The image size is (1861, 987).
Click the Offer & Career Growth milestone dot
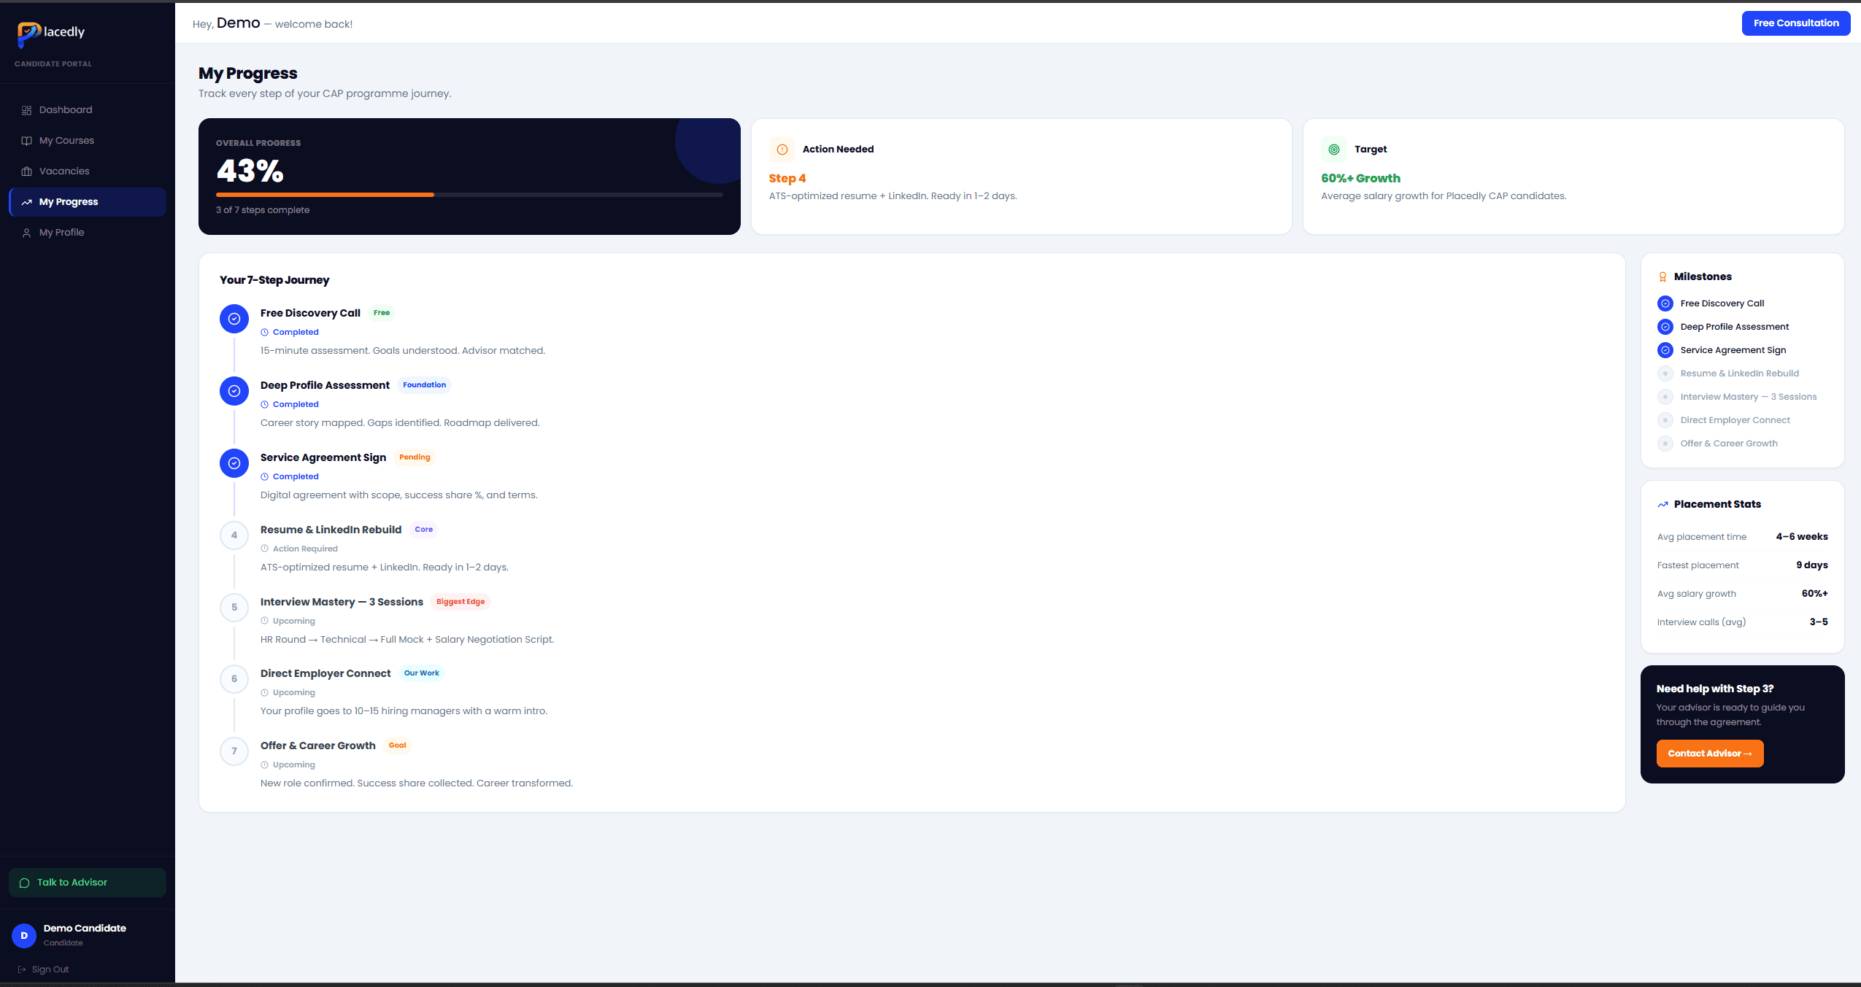coord(1665,444)
